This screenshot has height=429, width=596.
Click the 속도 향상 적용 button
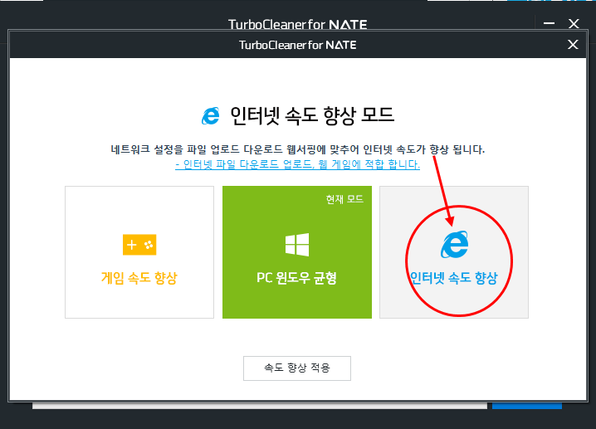(x=297, y=368)
